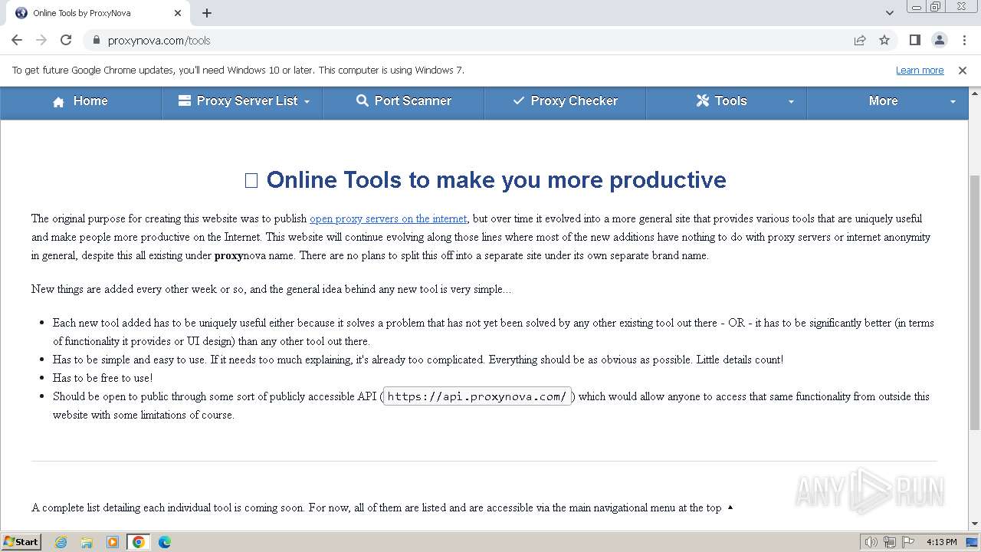Viewport: 981px width, 552px height.
Task: Go back with the browser back arrow
Action: (x=17, y=40)
